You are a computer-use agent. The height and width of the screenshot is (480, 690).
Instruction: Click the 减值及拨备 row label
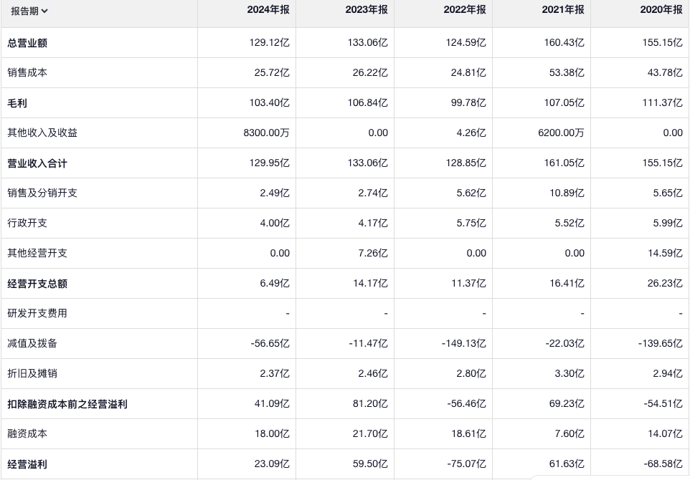pos(32,344)
